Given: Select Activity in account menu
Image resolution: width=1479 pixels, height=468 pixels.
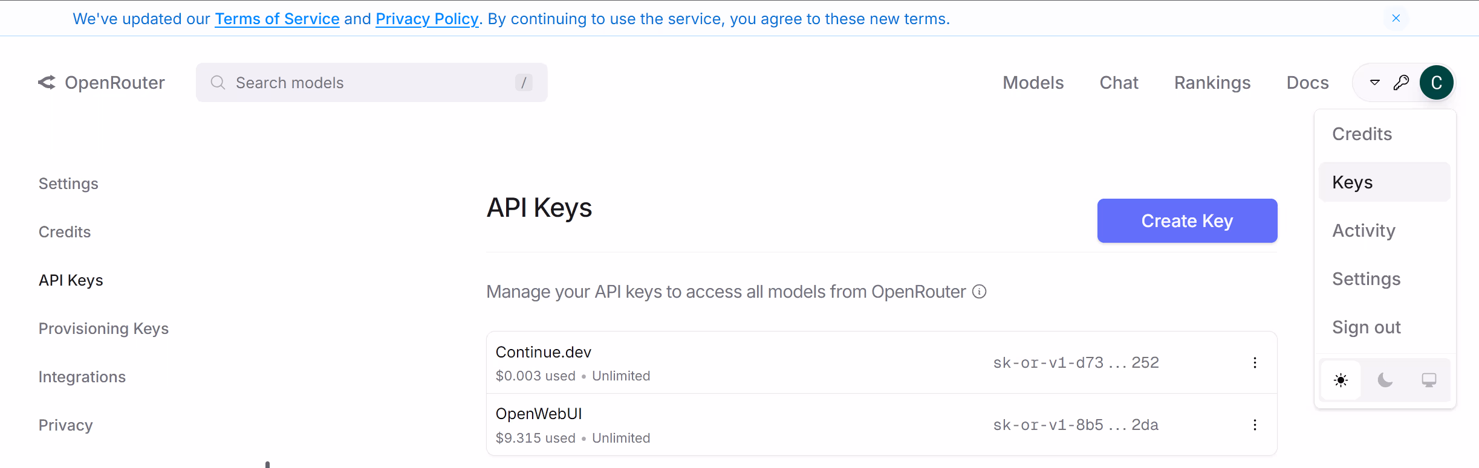Looking at the screenshot, I should [1364, 231].
